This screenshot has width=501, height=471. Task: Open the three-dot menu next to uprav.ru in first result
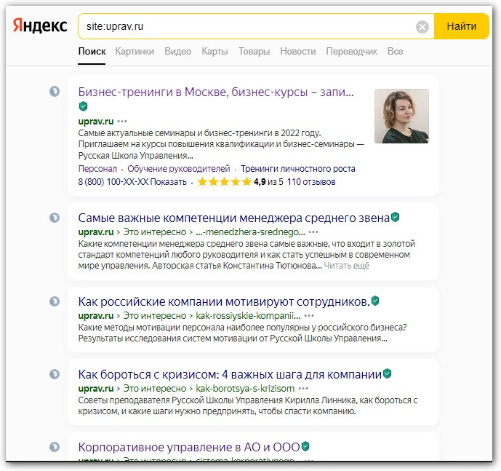(122, 121)
